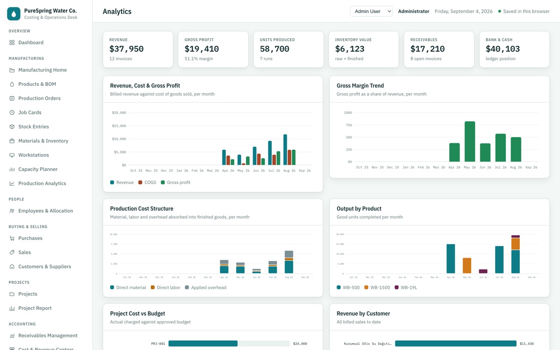Click the PureSpring water drop logo
This screenshot has width=560, height=350.
coord(14,14)
